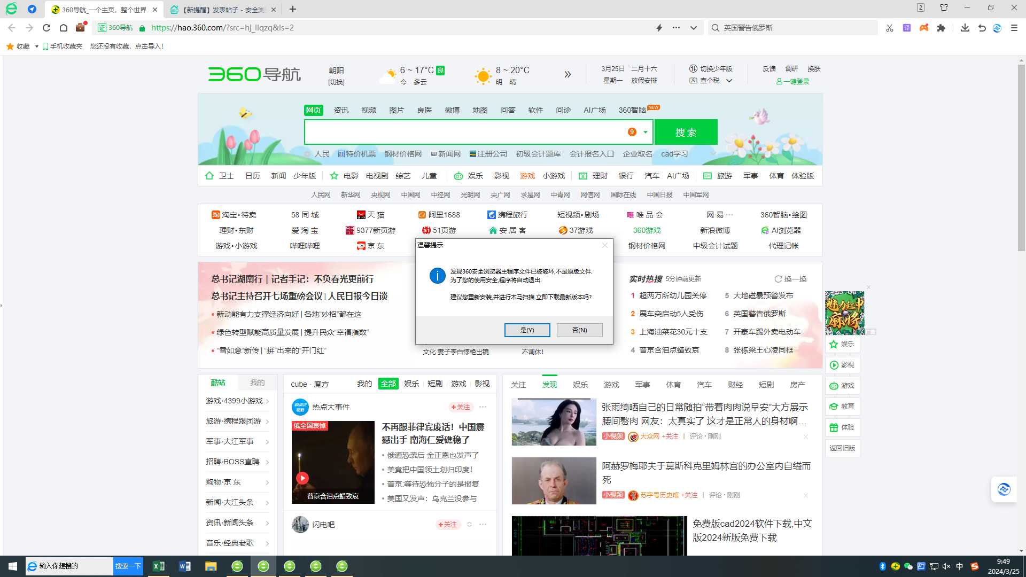
Task: Open the browser home page icon
Action: pos(64,28)
